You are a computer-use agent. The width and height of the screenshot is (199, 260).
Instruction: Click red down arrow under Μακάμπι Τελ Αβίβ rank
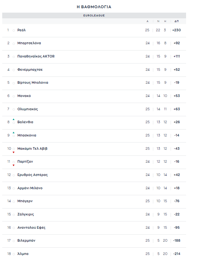click(x=14, y=152)
